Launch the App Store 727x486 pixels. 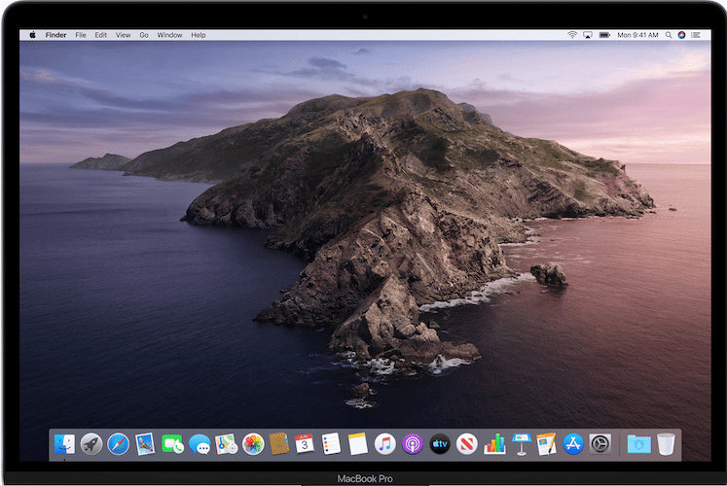tap(573, 444)
